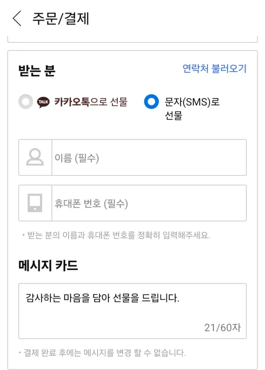Click the hint about entering name and phone accurately

point(116,235)
